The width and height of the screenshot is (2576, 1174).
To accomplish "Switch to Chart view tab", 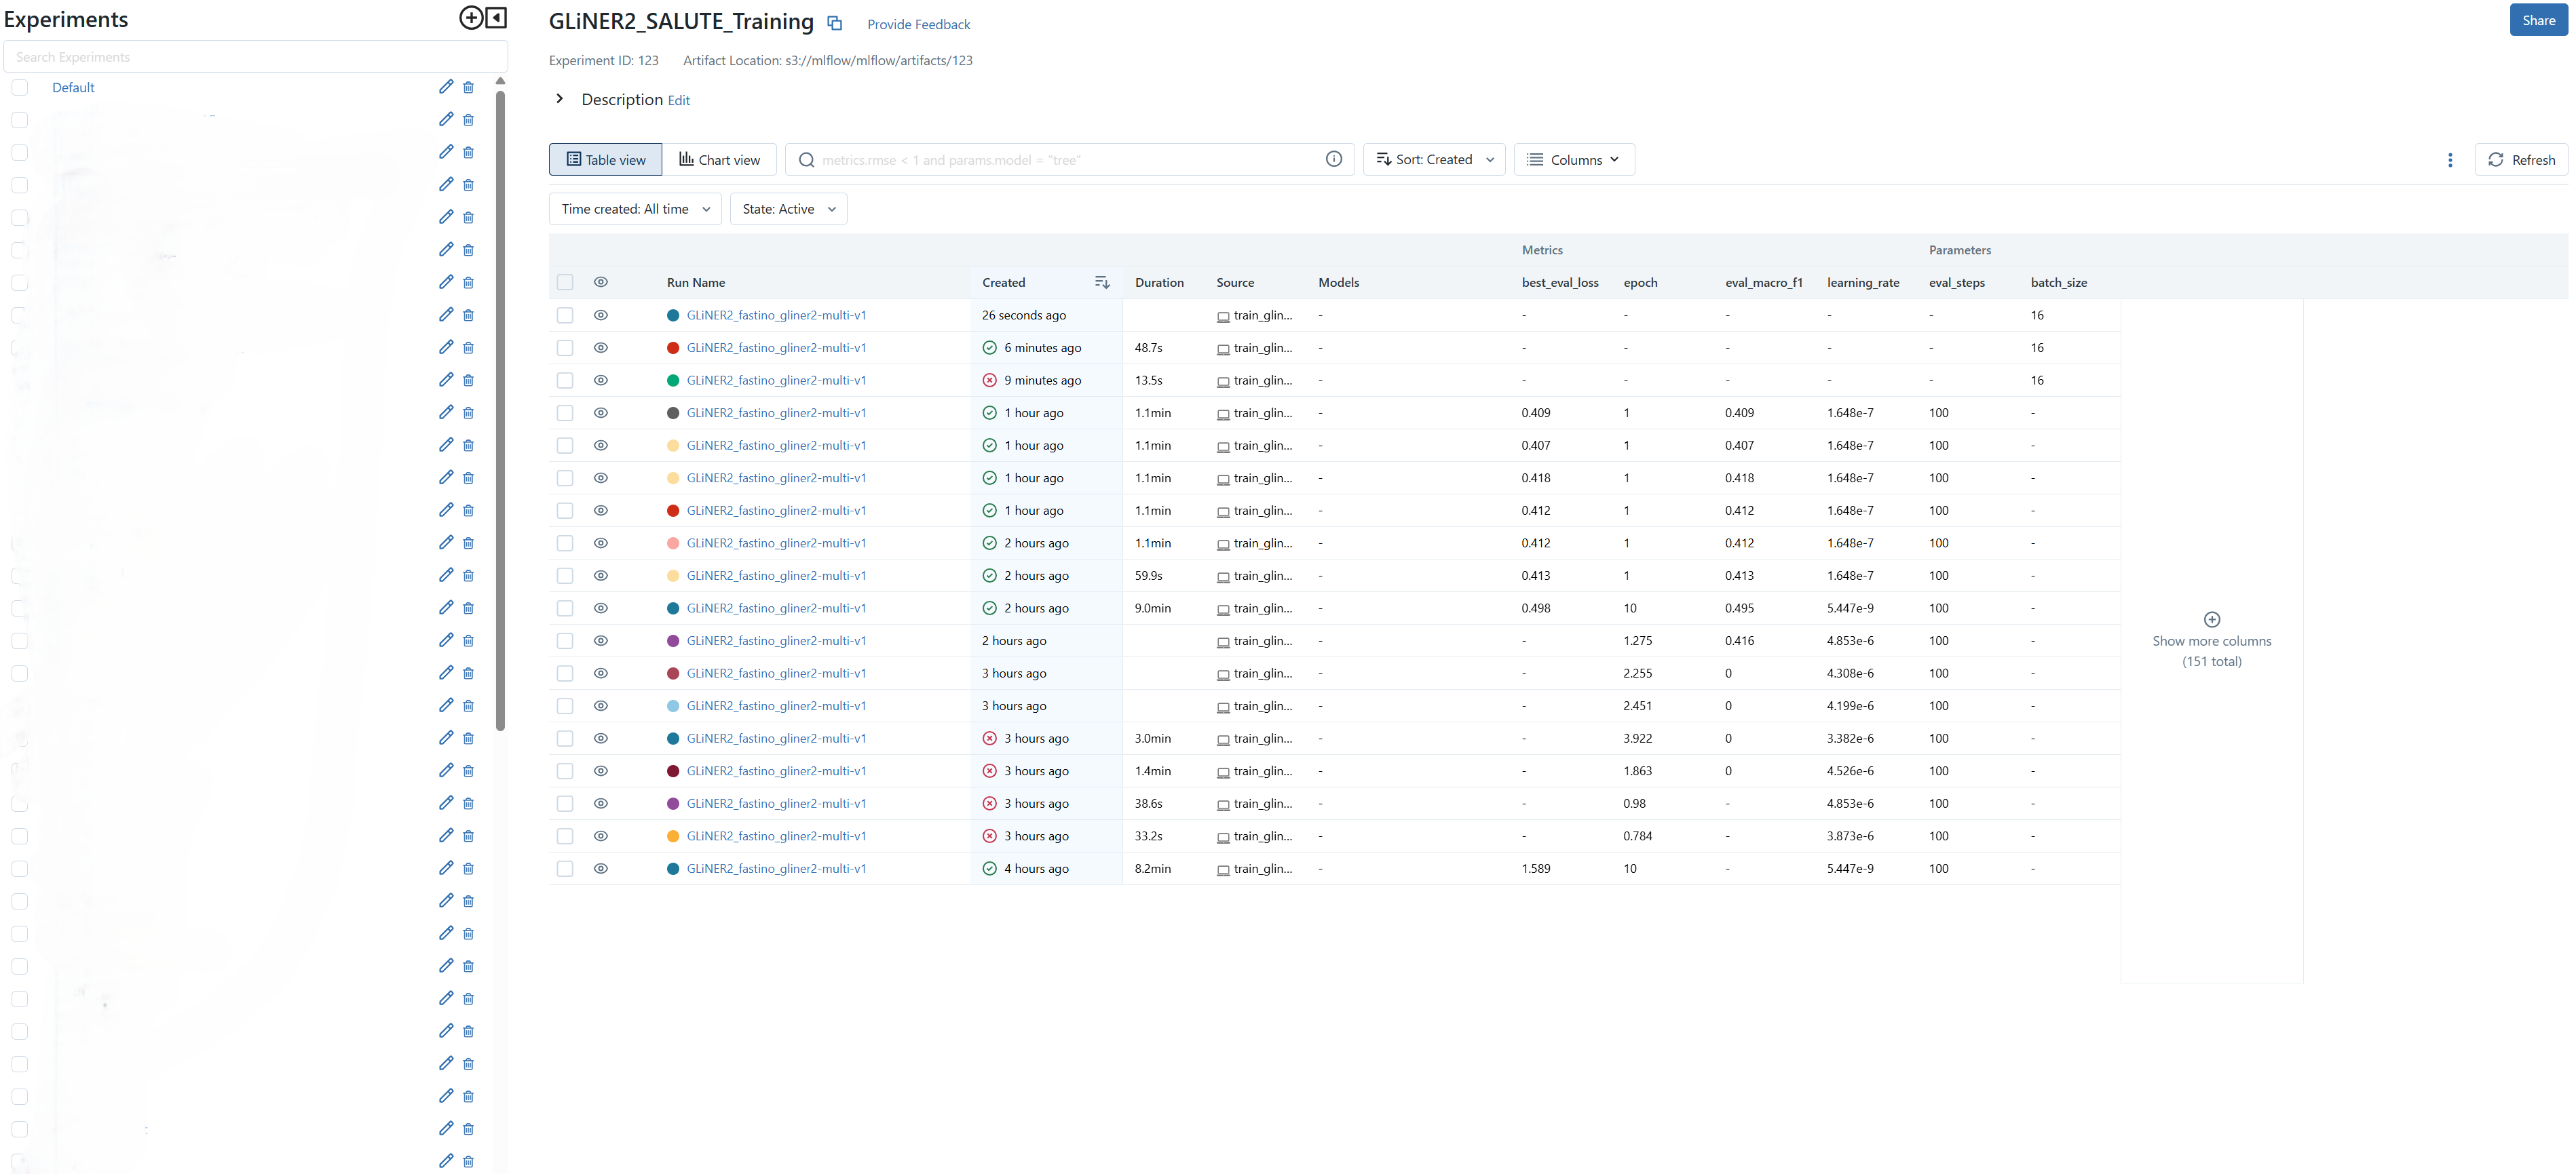I will (719, 160).
